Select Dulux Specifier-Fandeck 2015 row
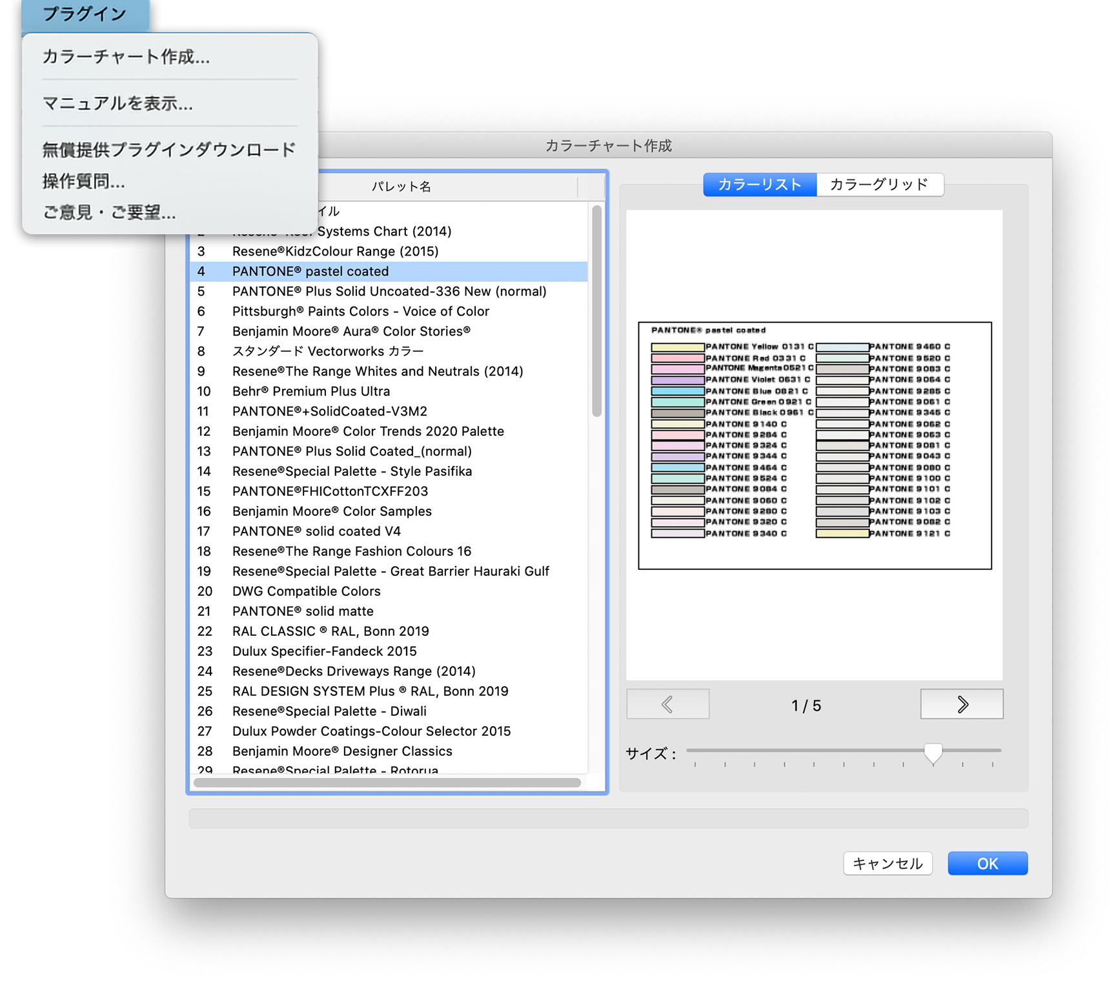 click(x=389, y=652)
